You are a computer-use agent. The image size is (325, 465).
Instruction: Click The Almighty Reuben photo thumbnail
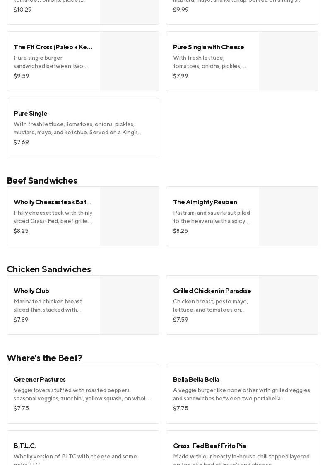click(x=289, y=216)
